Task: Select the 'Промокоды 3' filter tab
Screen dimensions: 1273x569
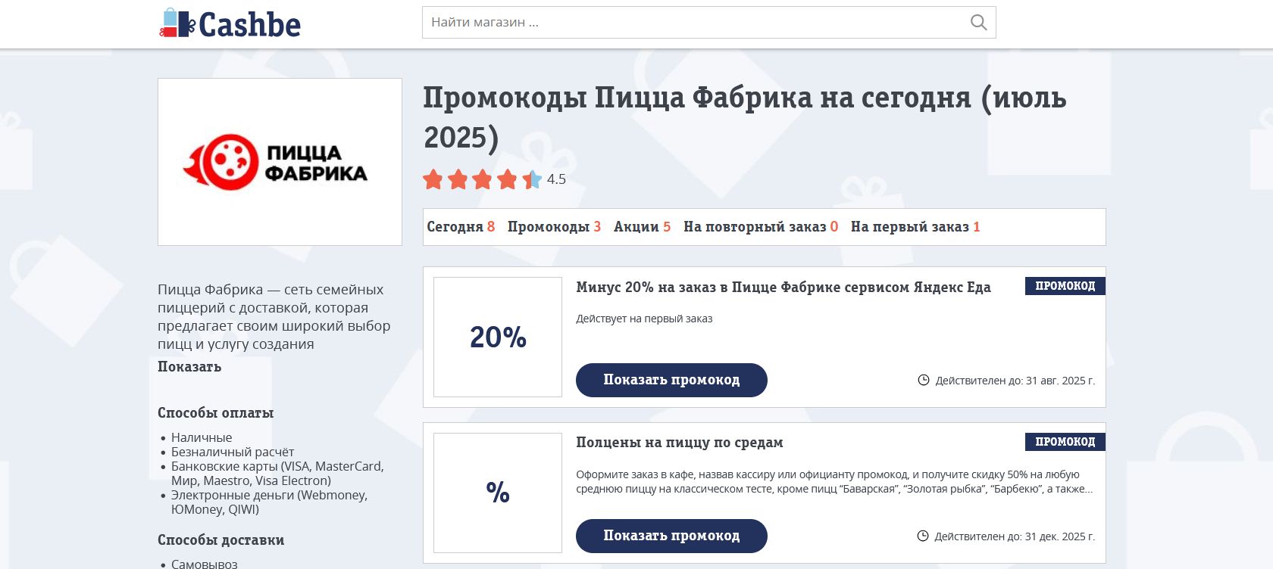Action: pyautogui.click(x=554, y=227)
